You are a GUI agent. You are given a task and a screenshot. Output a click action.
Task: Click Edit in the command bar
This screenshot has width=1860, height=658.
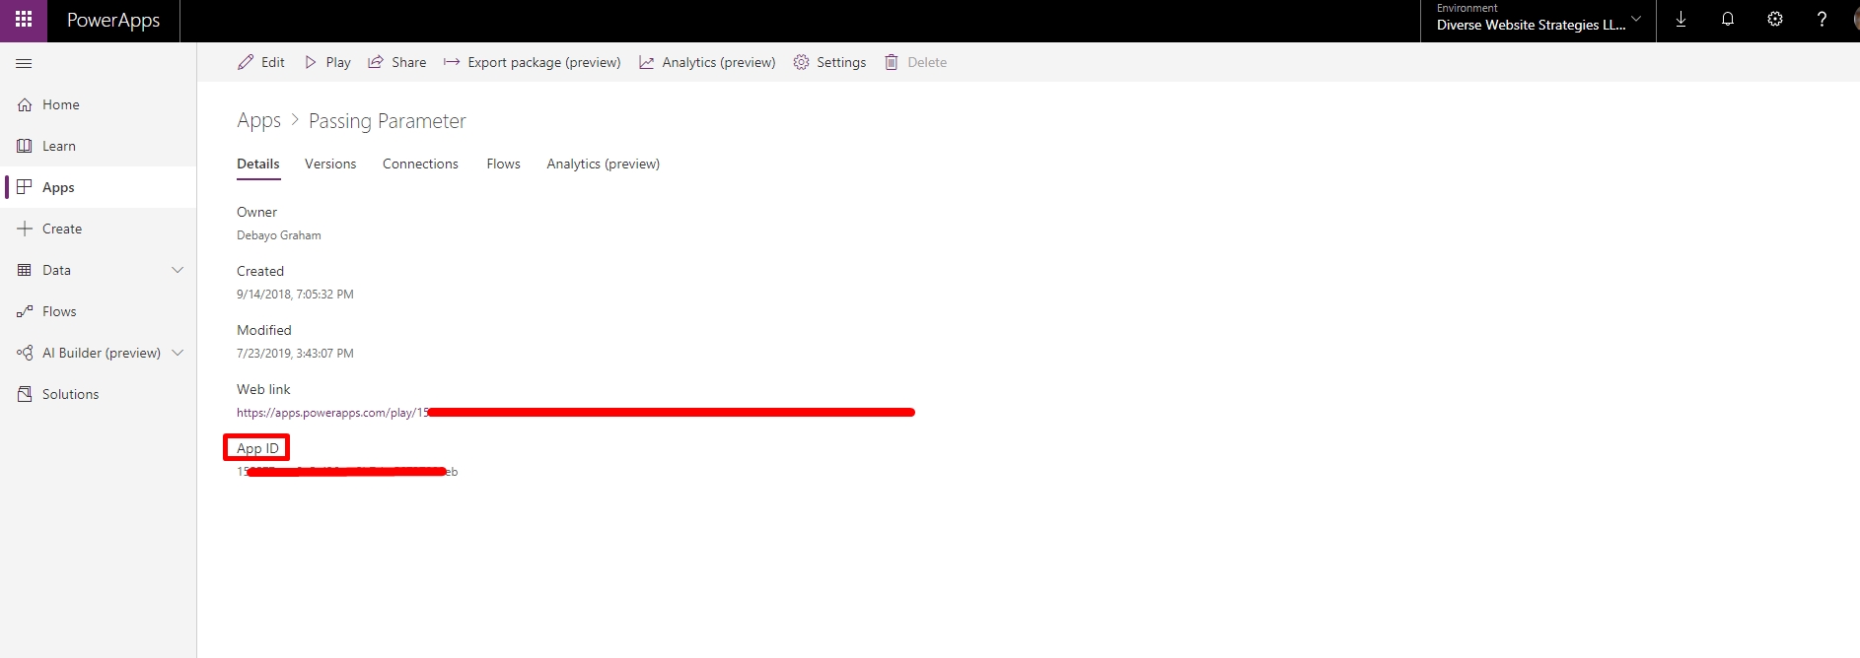tap(261, 62)
